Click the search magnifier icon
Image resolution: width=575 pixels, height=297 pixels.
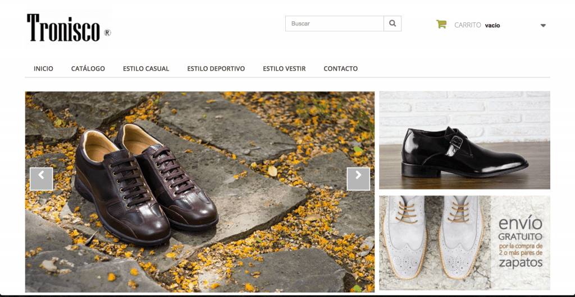393,24
